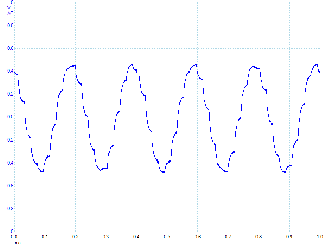Select the 0.3 time axis label
The width and height of the screenshot is (327, 245).
coord(106,237)
